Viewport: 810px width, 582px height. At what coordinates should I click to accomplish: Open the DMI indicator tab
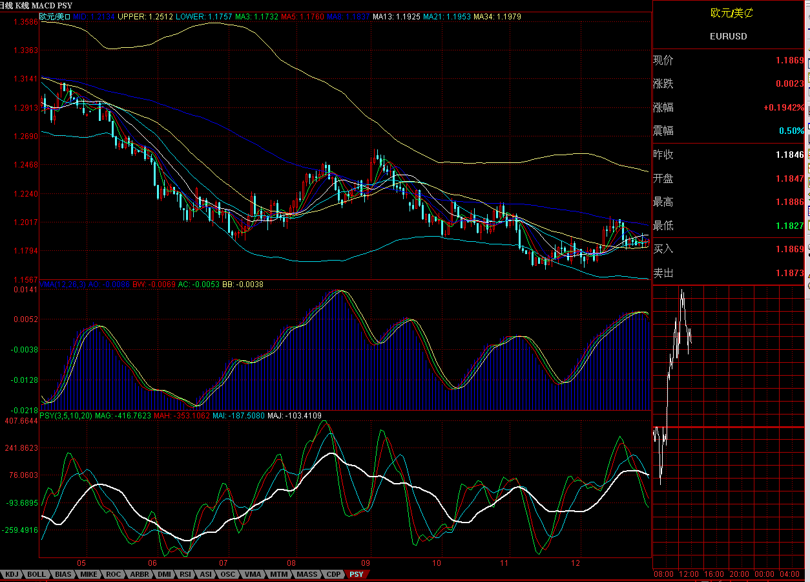(165, 574)
